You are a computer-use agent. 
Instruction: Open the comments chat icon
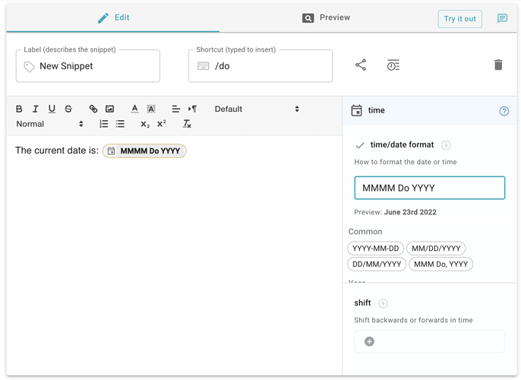pos(502,18)
